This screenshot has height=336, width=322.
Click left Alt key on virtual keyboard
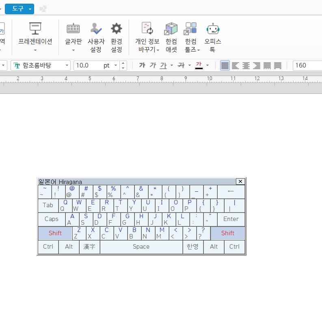tap(69, 247)
